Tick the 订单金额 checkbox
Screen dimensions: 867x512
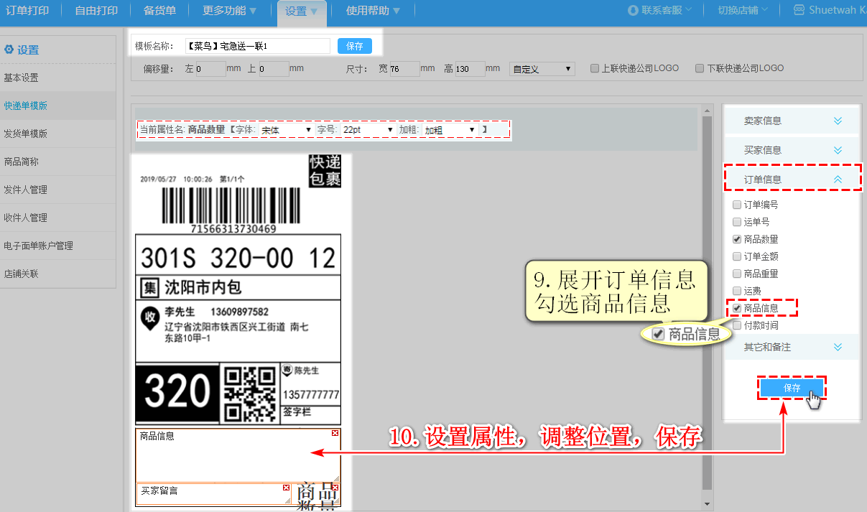click(736, 256)
